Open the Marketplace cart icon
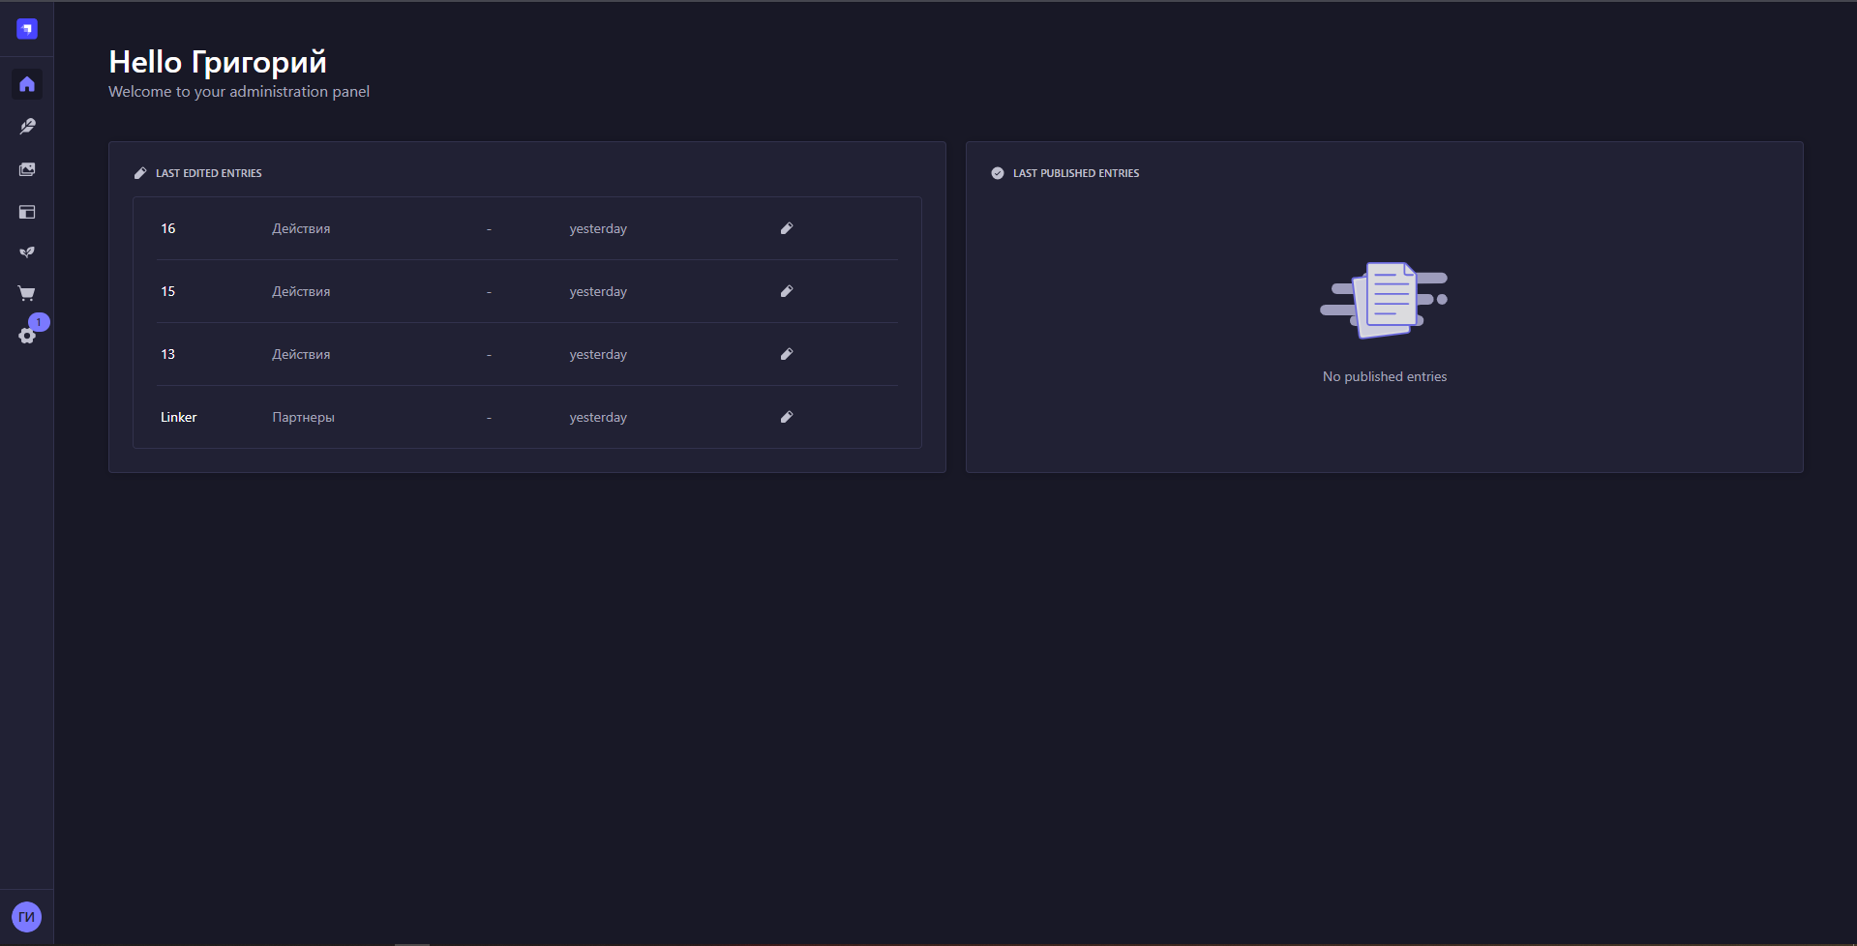Image resolution: width=1857 pixels, height=946 pixels. (27, 293)
